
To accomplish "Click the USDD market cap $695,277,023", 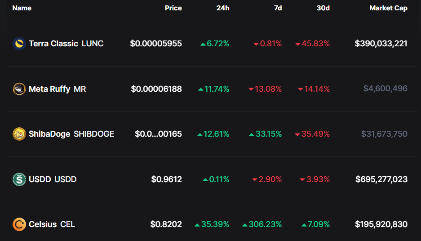I will tap(381, 179).
